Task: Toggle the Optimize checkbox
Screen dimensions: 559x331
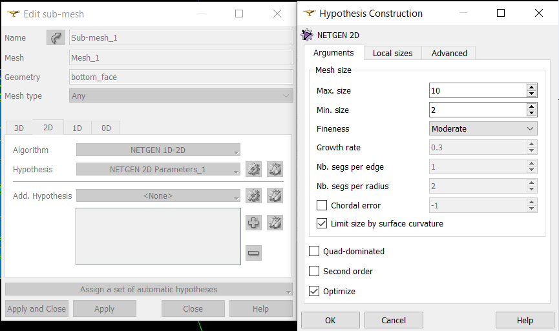Action: pos(314,291)
